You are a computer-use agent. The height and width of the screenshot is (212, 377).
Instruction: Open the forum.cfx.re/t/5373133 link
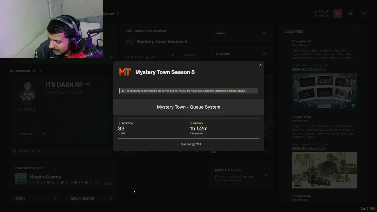(309, 69)
